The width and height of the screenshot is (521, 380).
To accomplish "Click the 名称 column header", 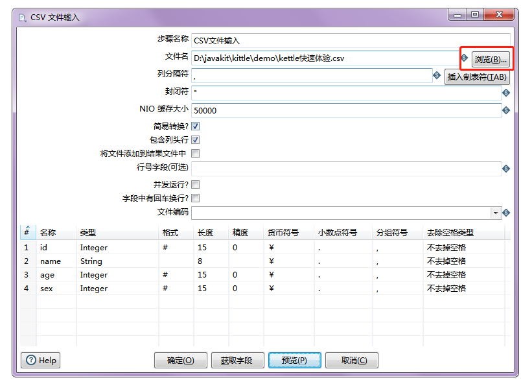I will tap(56, 232).
